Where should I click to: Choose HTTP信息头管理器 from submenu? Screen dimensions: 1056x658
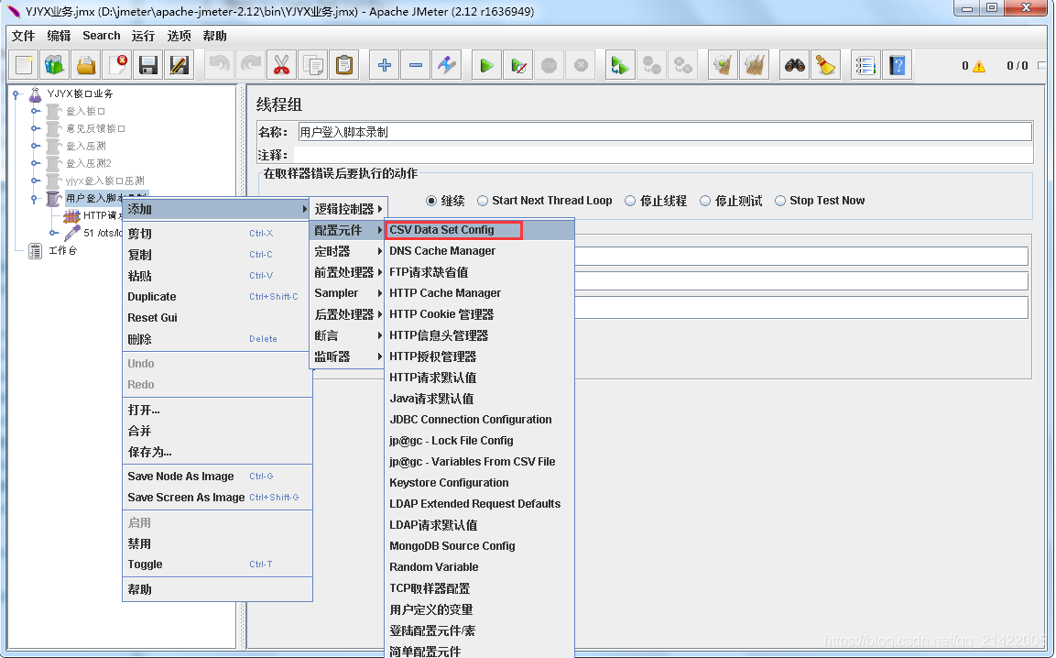pos(480,335)
